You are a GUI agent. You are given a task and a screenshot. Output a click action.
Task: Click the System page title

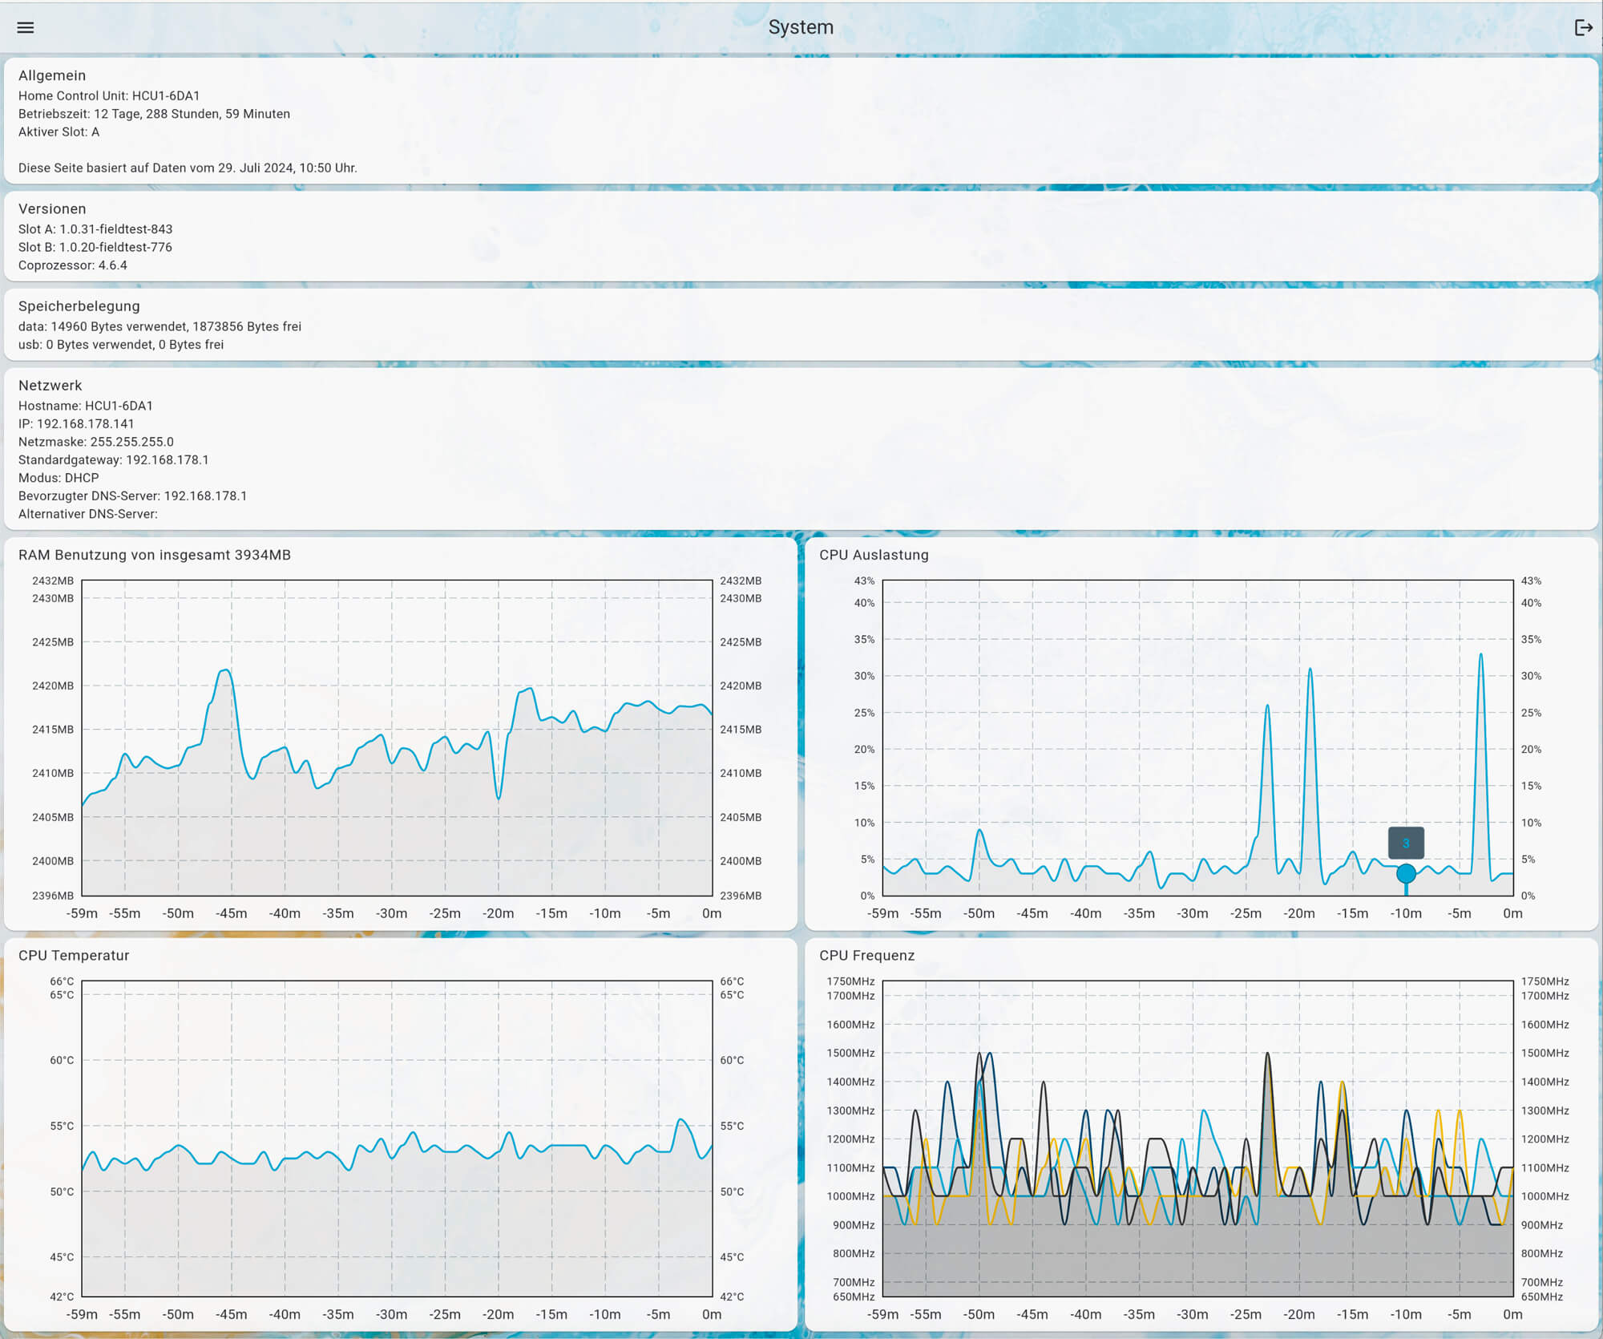(x=801, y=27)
